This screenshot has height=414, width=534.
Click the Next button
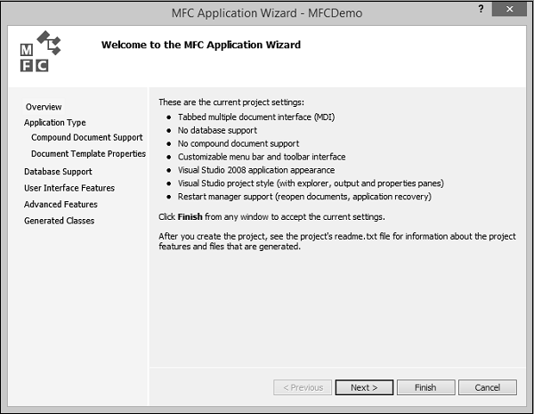pos(364,387)
